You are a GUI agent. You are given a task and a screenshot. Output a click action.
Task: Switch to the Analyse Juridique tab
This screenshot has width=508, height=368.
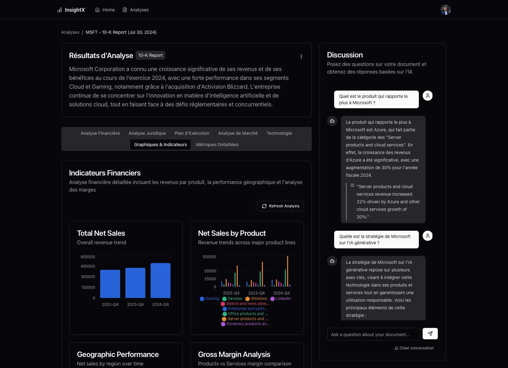[x=147, y=133]
